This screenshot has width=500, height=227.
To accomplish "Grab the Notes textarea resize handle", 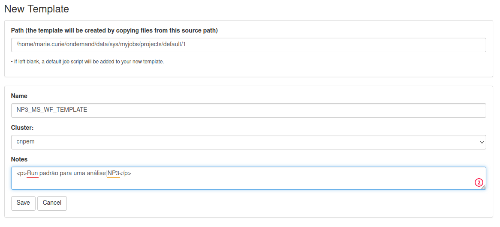I will tap(483, 187).
